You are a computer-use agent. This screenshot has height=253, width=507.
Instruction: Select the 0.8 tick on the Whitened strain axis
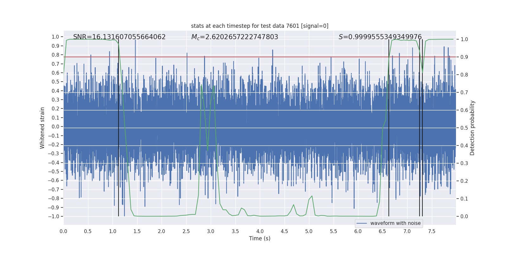pyautogui.click(x=55, y=55)
